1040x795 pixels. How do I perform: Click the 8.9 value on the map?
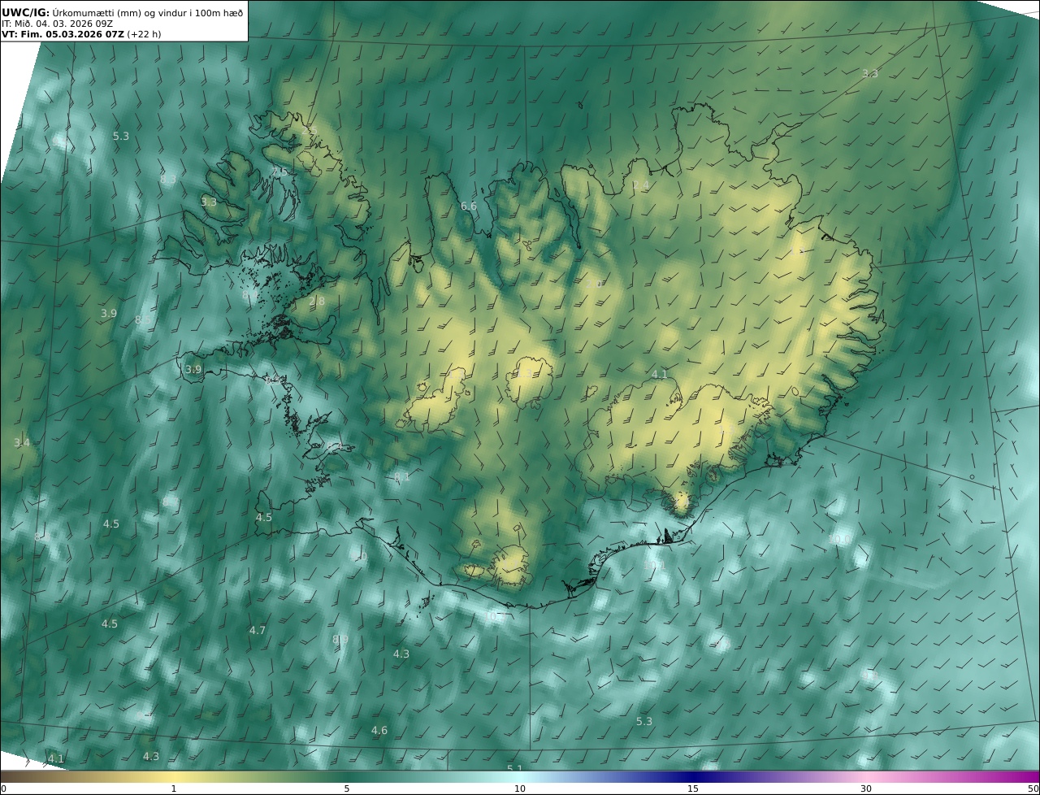pos(340,640)
